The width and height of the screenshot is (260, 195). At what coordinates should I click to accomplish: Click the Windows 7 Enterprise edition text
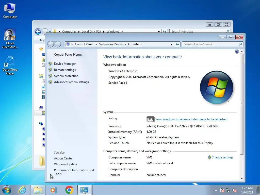(123, 71)
